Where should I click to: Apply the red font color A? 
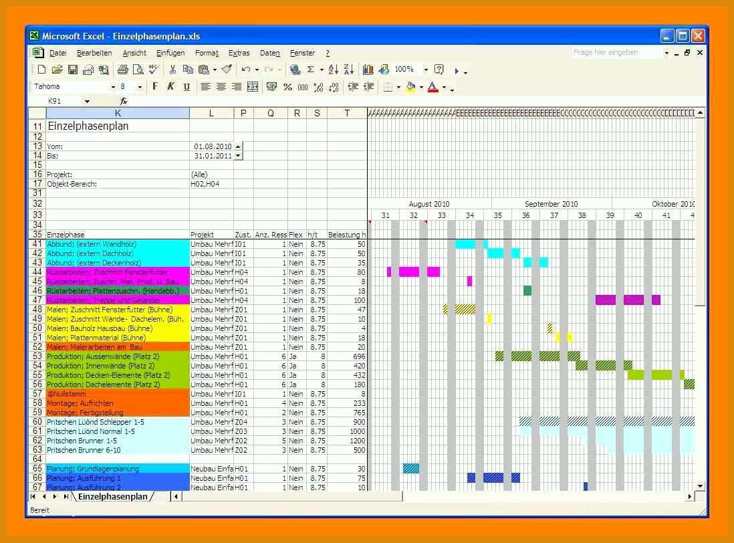point(433,87)
